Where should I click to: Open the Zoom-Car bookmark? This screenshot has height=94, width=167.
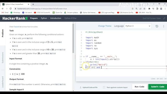57,13
